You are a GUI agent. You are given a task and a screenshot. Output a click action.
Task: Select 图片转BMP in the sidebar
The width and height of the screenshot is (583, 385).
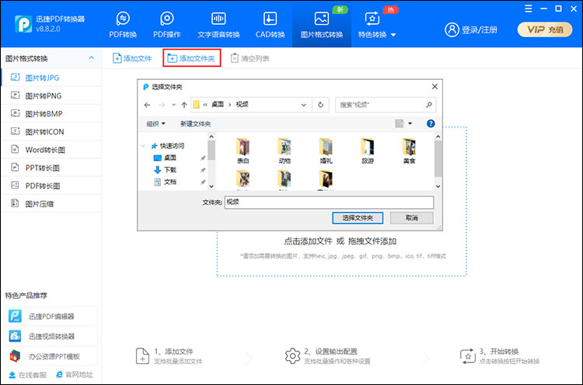click(x=51, y=113)
